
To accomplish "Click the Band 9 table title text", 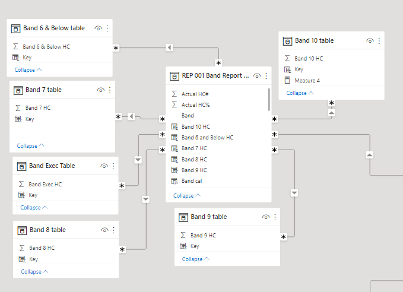I will point(209,217).
